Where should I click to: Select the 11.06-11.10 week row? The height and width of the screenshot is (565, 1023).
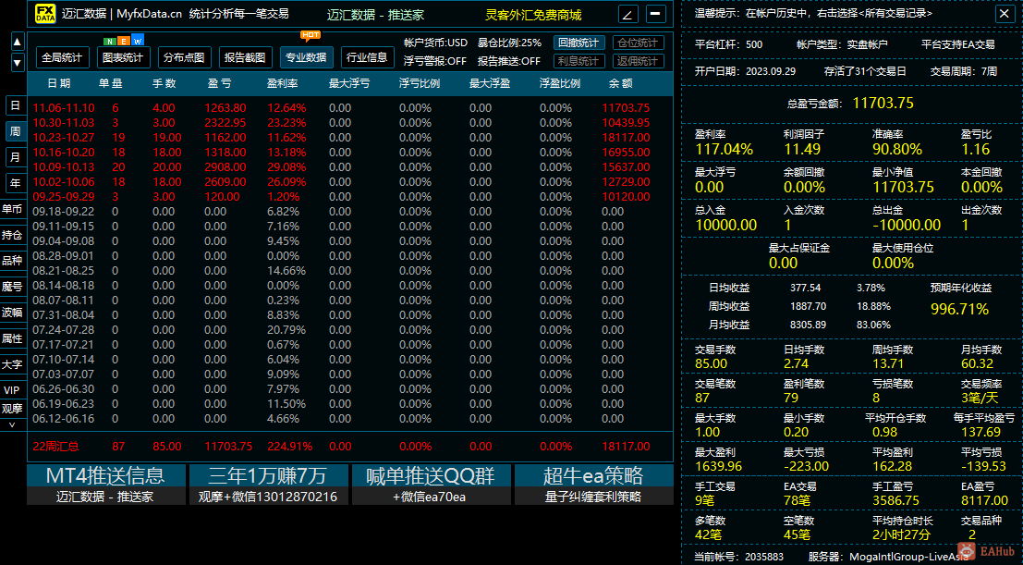(x=351, y=108)
